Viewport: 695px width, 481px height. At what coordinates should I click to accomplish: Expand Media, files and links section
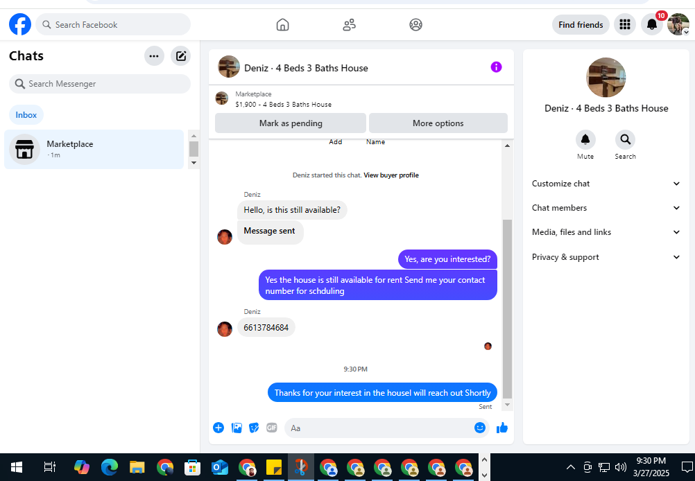click(606, 232)
